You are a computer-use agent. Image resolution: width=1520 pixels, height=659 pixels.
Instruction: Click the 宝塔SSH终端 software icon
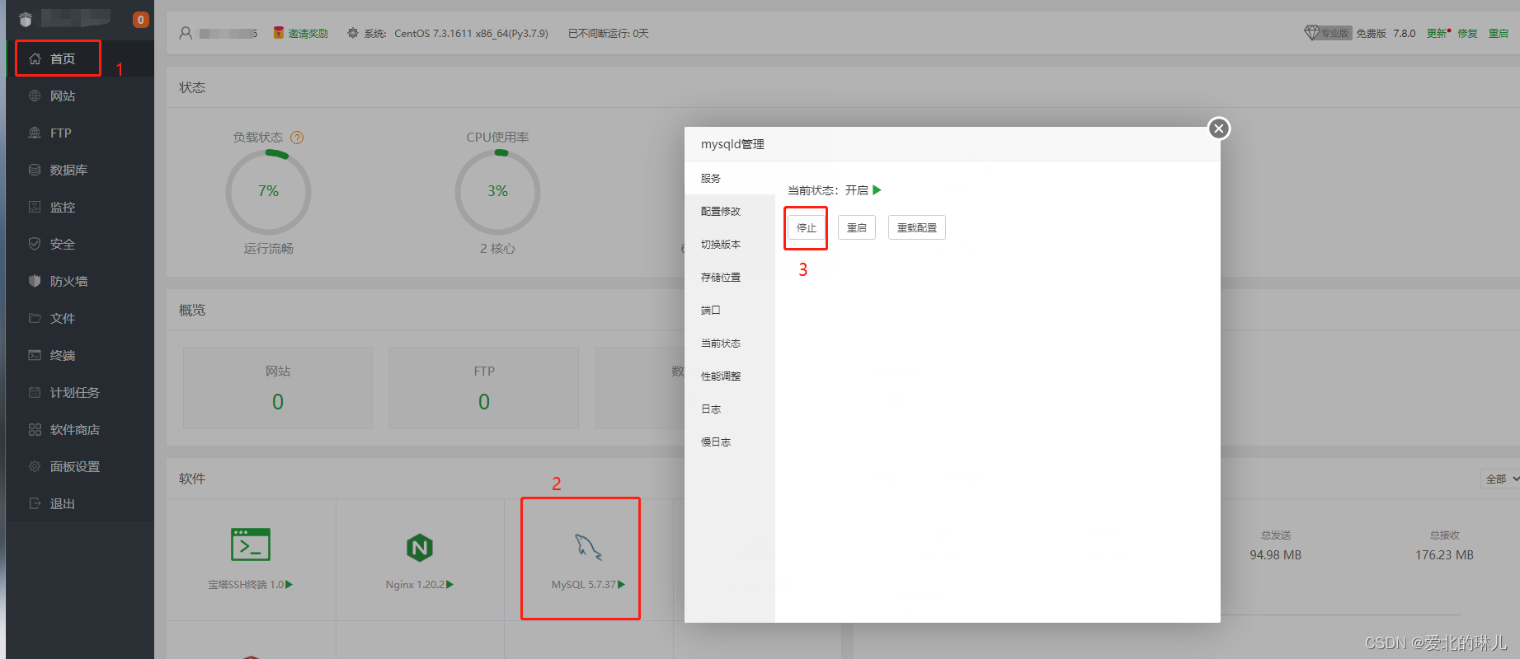pos(251,544)
